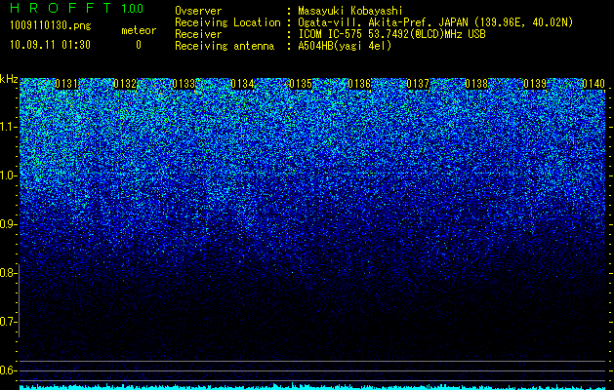Select the time marker 0134
This screenshot has height=390, width=614.
click(242, 84)
